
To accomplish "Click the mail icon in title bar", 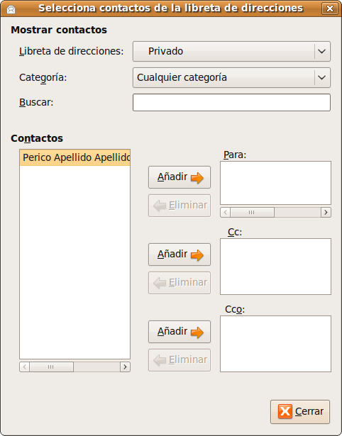I will point(11,9).
